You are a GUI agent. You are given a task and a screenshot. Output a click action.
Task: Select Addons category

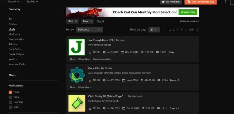pos(13,44)
